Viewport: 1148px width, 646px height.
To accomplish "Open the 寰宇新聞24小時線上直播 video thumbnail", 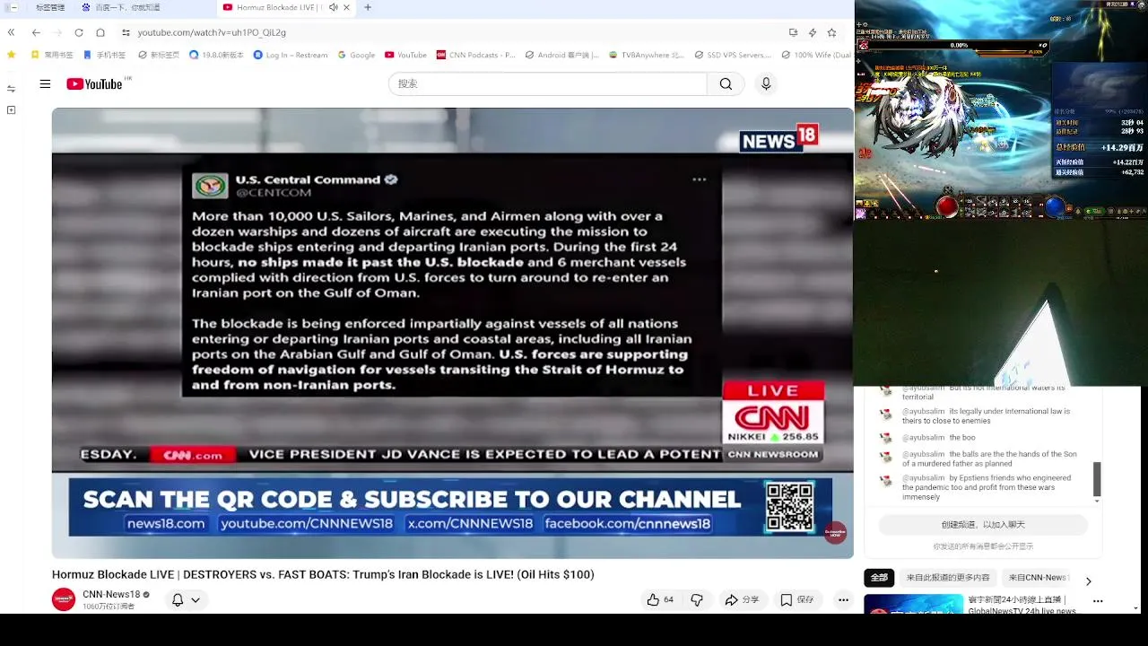I will (x=914, y=604).
